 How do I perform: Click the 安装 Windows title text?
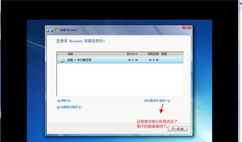point(69,30)
